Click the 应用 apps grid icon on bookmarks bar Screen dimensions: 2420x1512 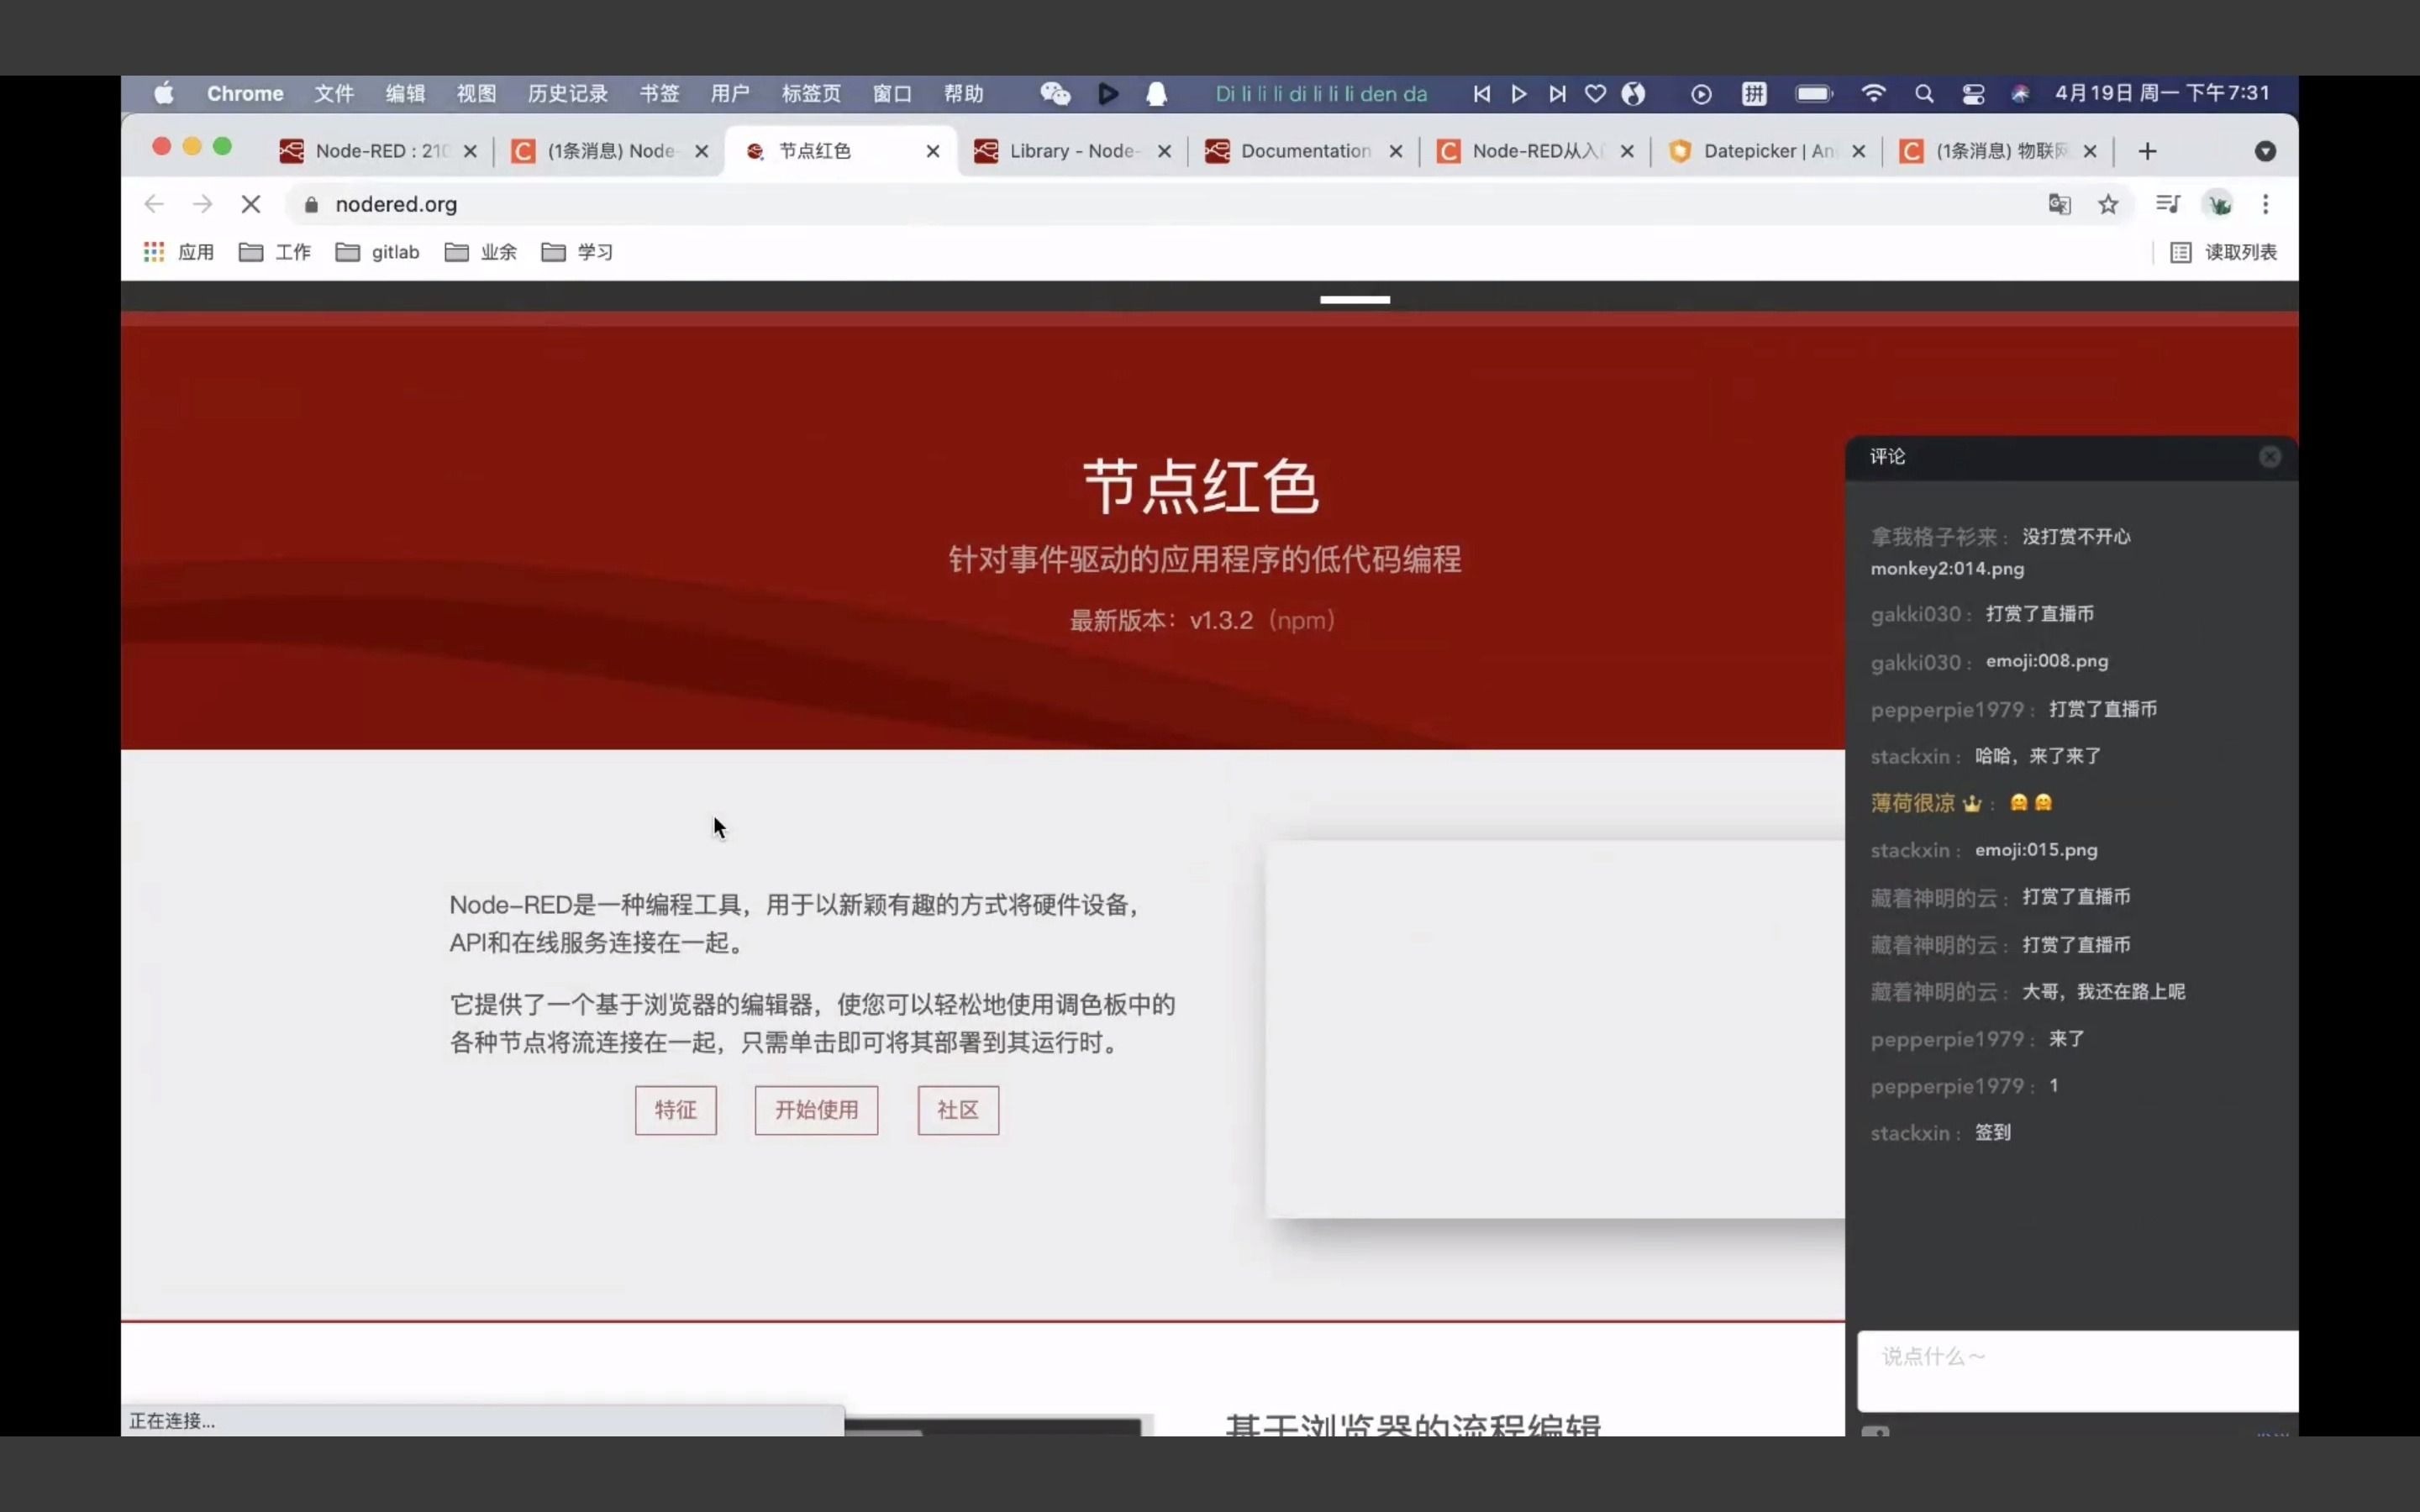click(x=154, y=252)
